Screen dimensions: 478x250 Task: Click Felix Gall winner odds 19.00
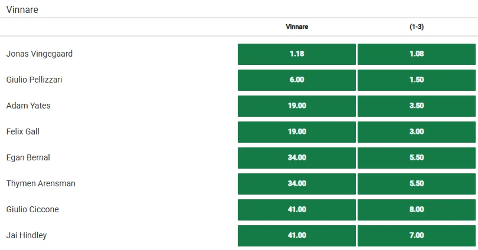point(297,131)
